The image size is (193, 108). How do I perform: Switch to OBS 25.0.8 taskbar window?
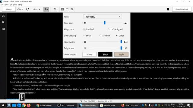(67, 105)
